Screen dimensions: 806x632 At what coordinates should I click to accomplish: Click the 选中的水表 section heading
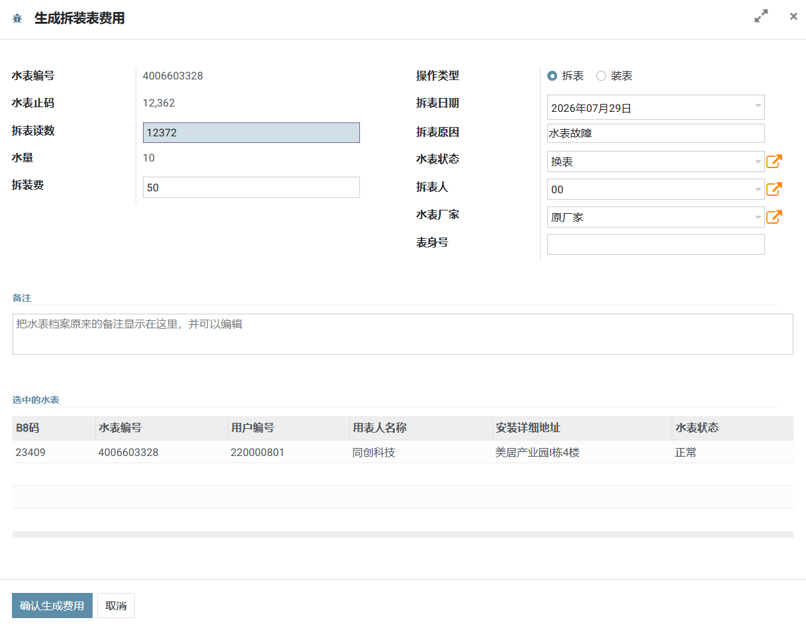[x=36, y=400]
